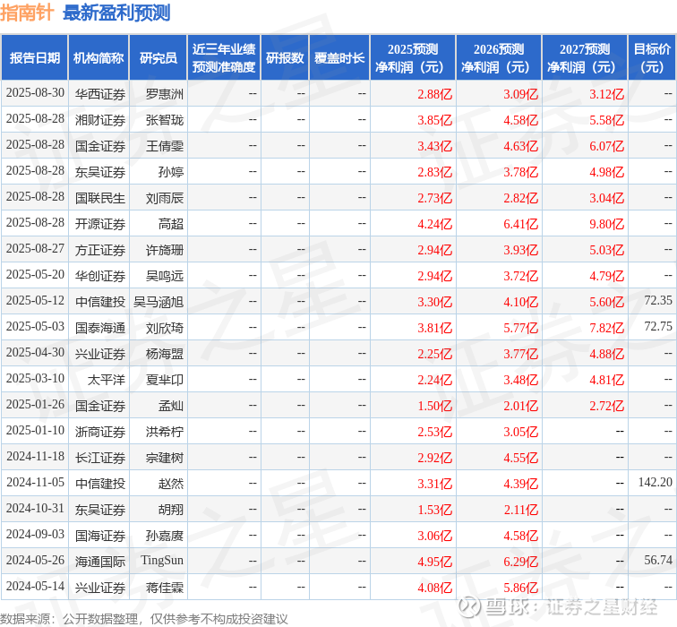Click analyst 王倩雯

[165, 145]
